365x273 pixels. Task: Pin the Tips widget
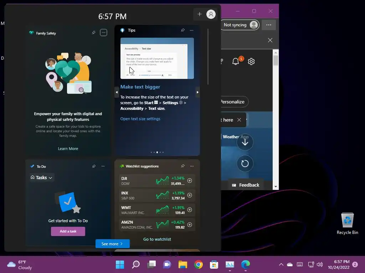tap(183, 30)
